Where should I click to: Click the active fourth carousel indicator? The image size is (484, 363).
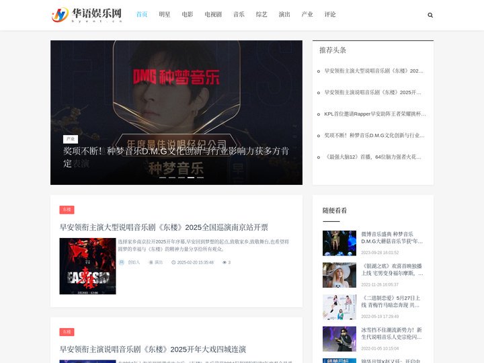(x=191, y=177)
